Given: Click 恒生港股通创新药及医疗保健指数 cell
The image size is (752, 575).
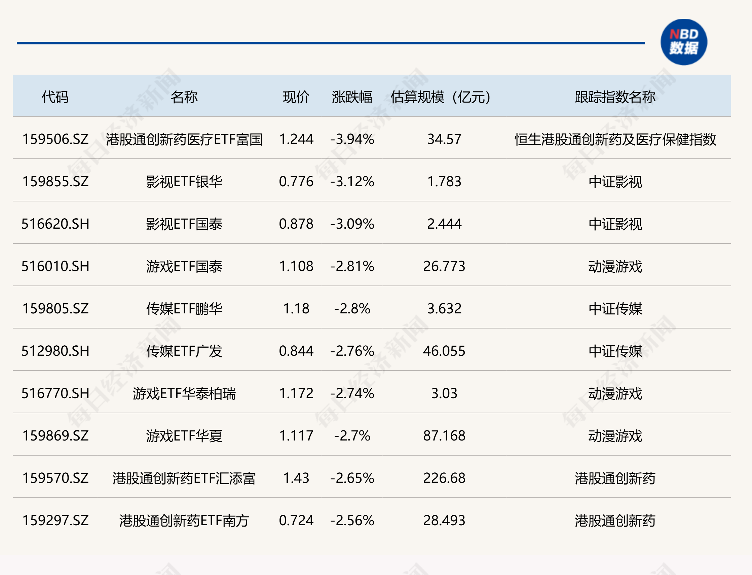Looking at the screenshot, I should 615,139.
